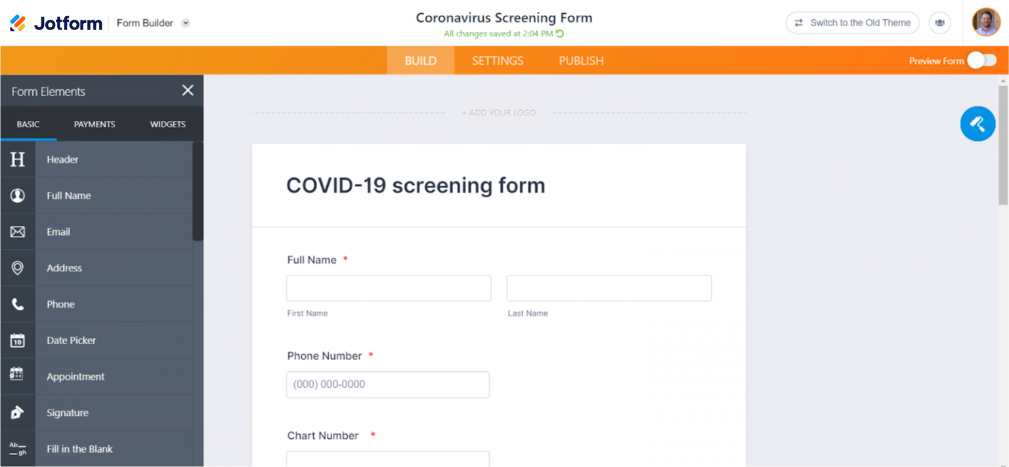The height and width of the screenshot is (467, 1009).
Task: Click the Header element icon
Action: click(x=18, y=159)
